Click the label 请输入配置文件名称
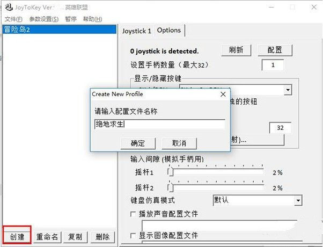Viewport: 323px width, 247px height. [x=126, y=111]
